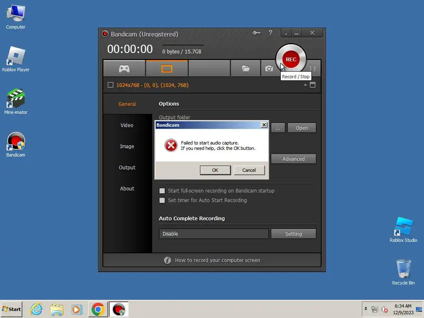
Task: Close the Bandicam error dialog with X
Action: tap(264, 125)
